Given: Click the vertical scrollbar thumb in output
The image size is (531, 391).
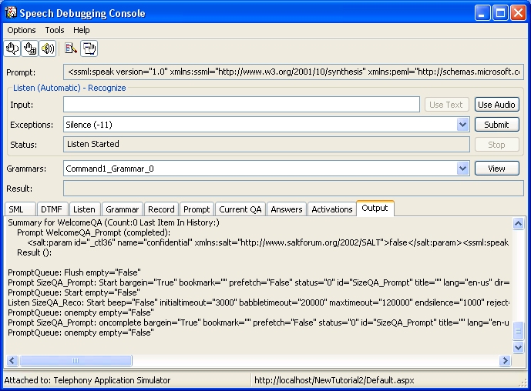Looking at the screenshot, I should 518,332.
